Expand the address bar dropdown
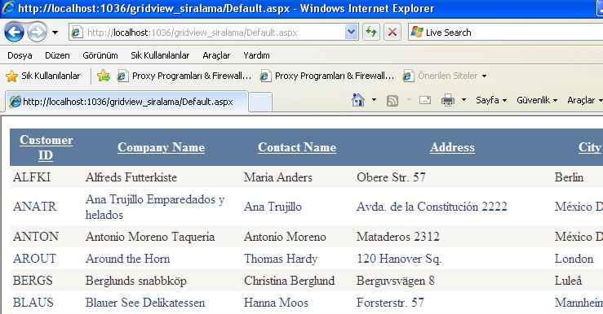Screen dimensions: 603x314 tap(351, 33)
